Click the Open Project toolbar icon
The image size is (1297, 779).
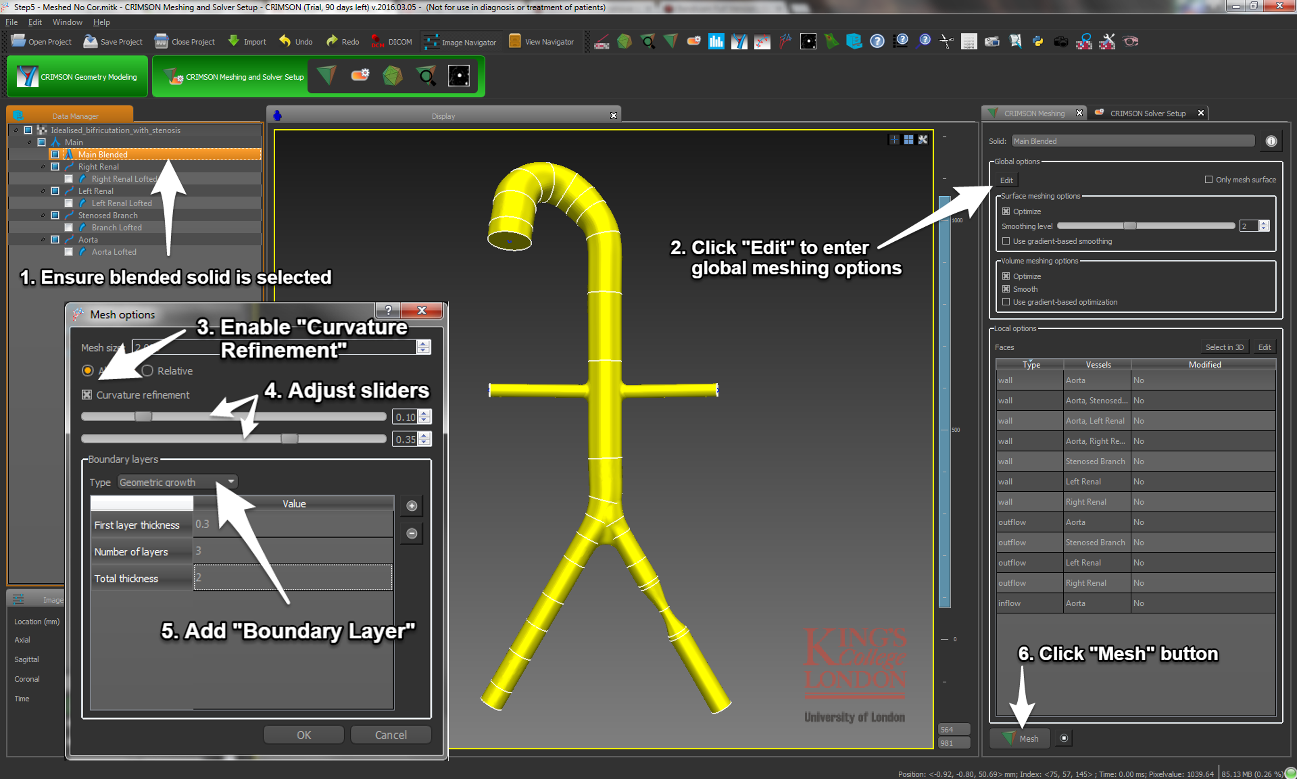[x=18, y=41]
